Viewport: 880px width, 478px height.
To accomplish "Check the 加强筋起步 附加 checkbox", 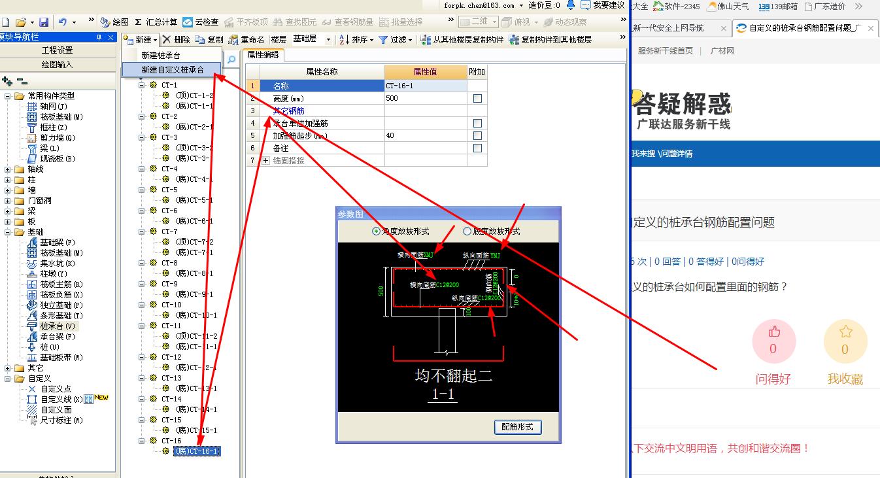I will coord(477,135).
